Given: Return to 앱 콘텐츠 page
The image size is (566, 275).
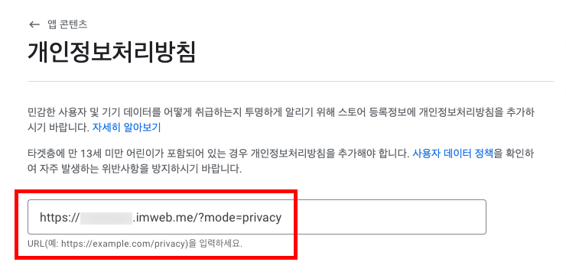Looking at the screenshot, I should point(67,24).
